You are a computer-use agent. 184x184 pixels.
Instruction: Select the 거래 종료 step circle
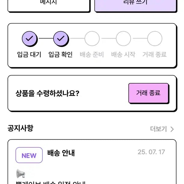pos(155,38)
